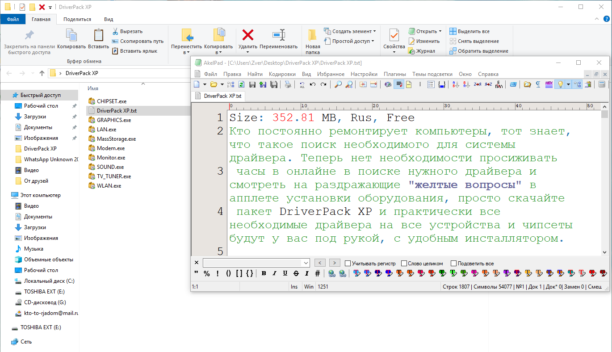Click the first marker color icon after link icons
Screen dimensions: 612x352
(x=356, y=273)
